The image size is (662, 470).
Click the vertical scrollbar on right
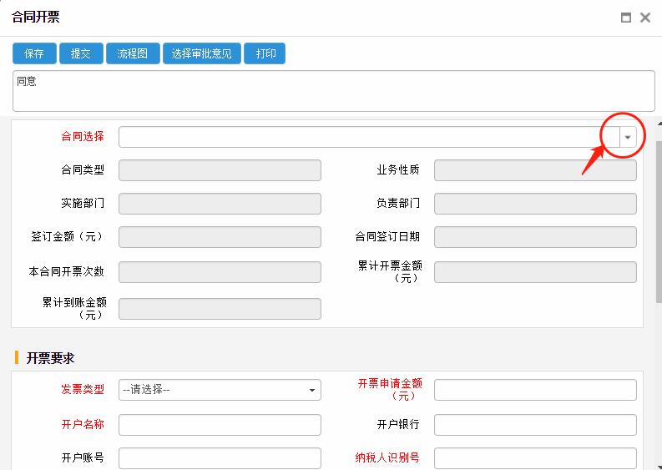[x=658, y=217]
